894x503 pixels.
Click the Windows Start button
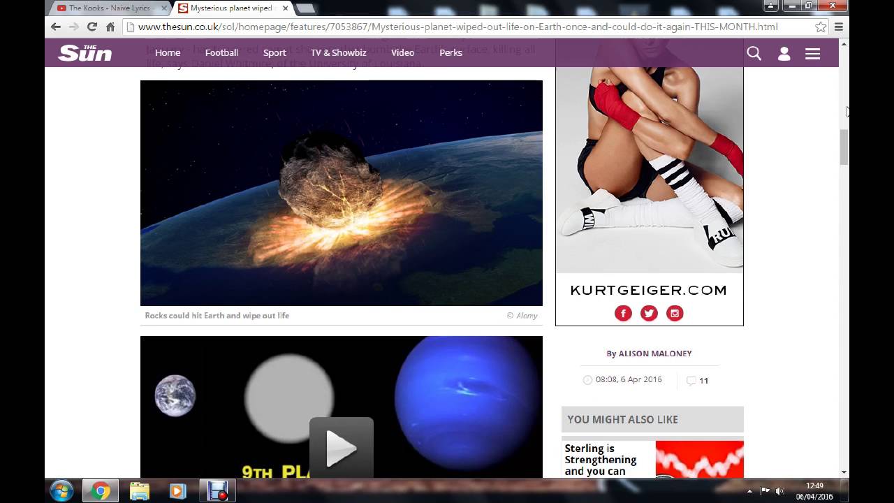pos(61,491)
